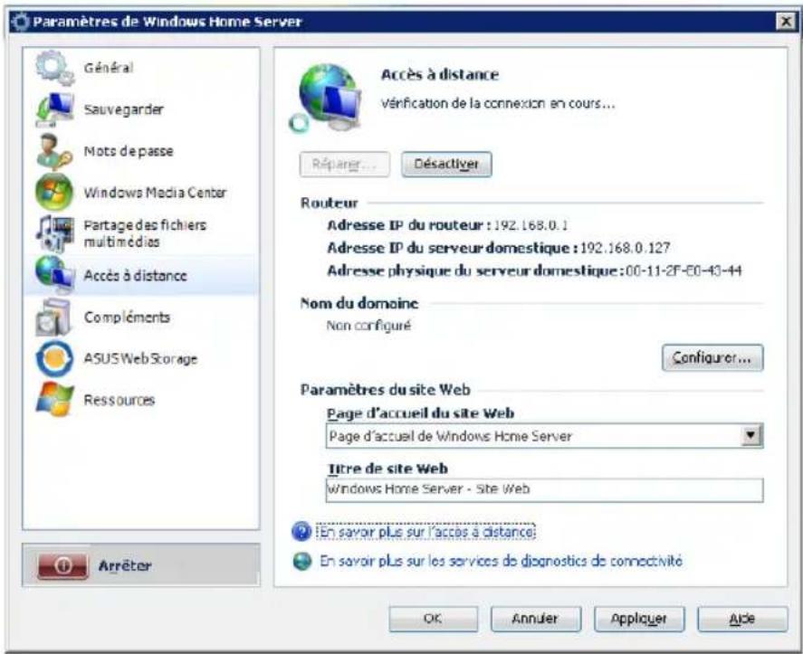Image resolution: width=803 pixels, height=654 pixels.
Task: Click the settings icon in the title bar
Action: pos(19,22)
